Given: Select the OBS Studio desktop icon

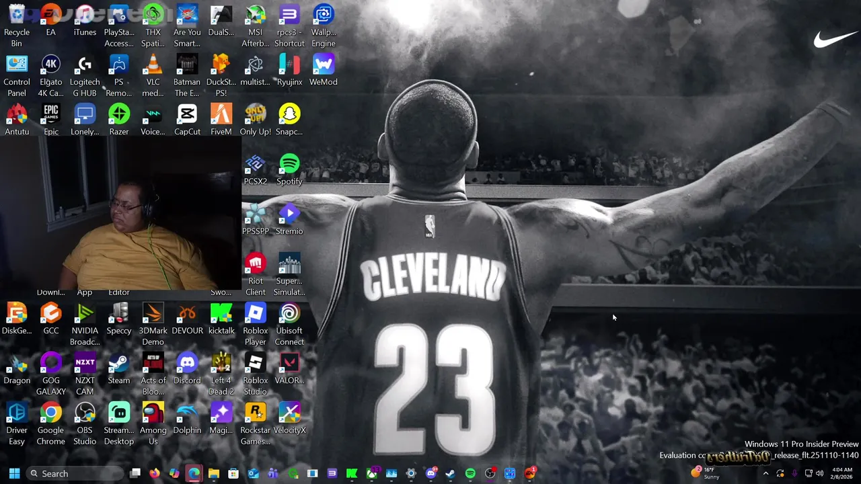Looking at the screenshot, I should tap(85, 424).
